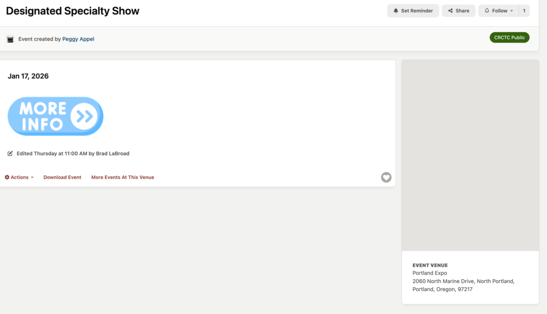Screen dimensions: 547x314
Task: Click the gray venue map placeholder
Action: pos(470,155)
